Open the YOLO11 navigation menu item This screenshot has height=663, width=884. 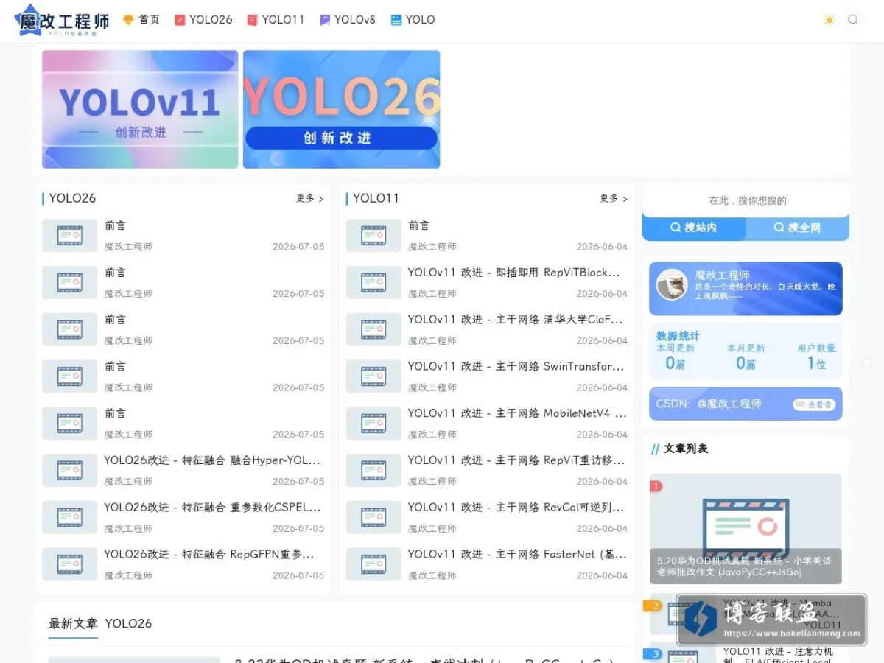[276, 20]
